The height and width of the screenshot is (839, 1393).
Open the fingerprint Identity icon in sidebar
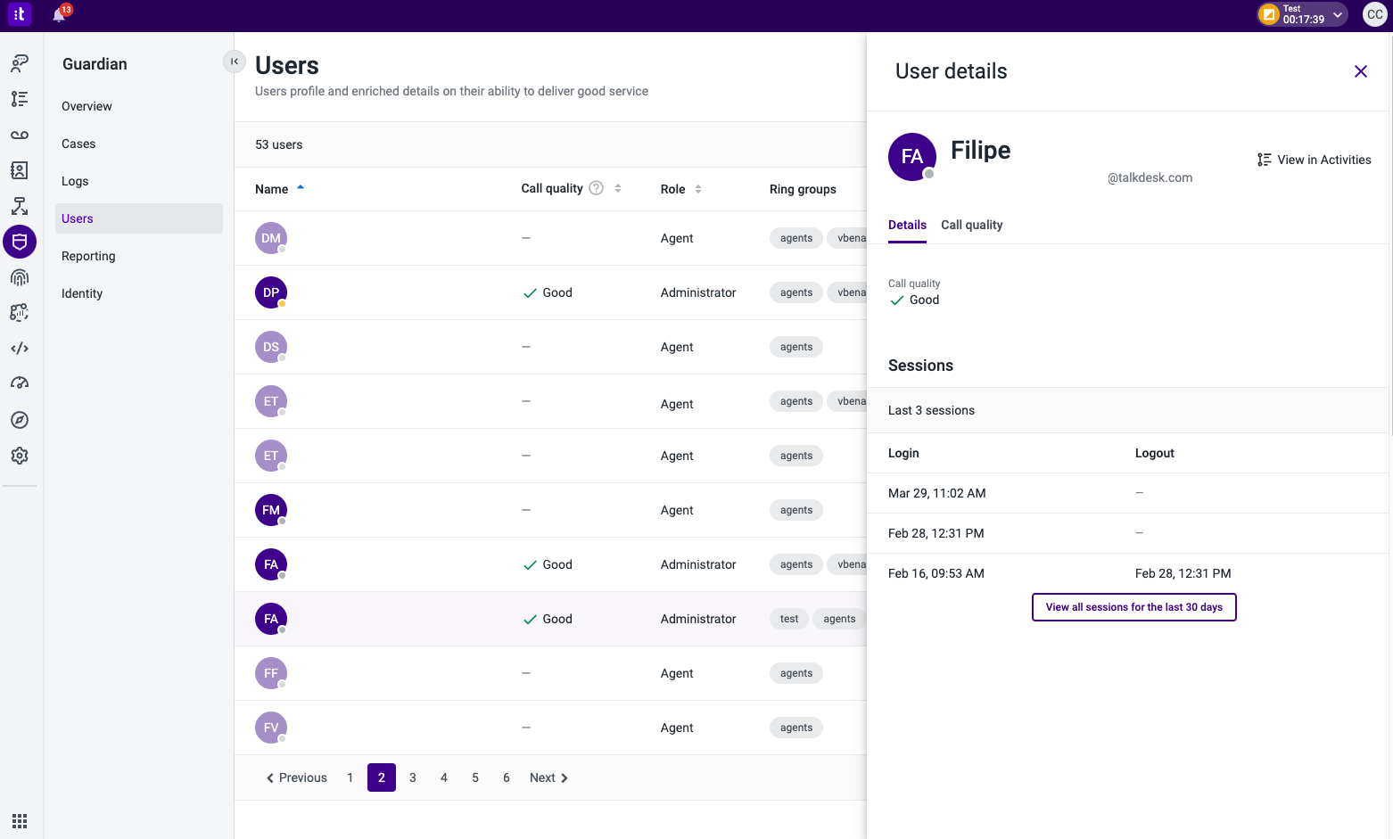[20, 277]
